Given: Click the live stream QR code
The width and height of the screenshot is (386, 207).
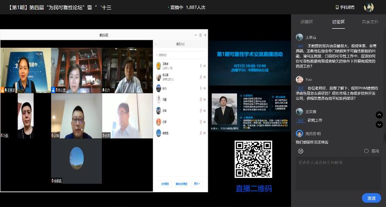Looking at the screenshot, I should tap(253, 159).
